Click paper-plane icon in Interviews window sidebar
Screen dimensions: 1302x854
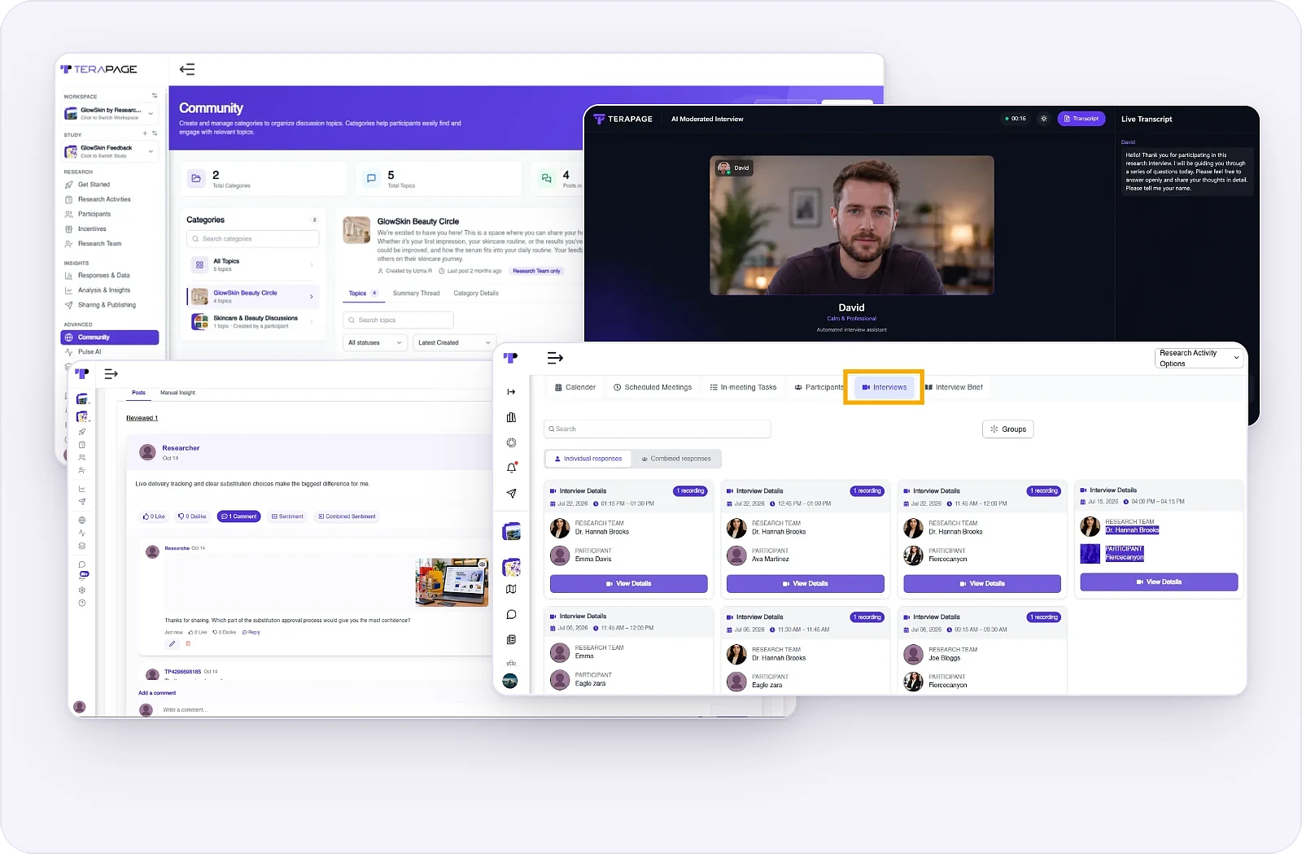pyautogui.click(x=511, y=493)
